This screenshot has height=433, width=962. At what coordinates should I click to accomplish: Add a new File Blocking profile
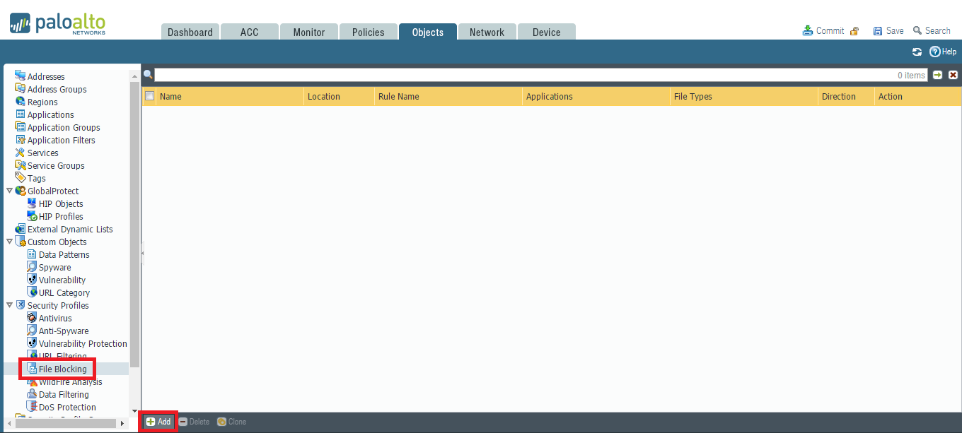[158, 422]
